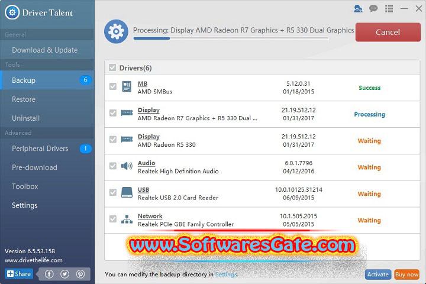Switch to Pre-download section
The height and width of the screenshot is (284, 426).
pos(47,167)
